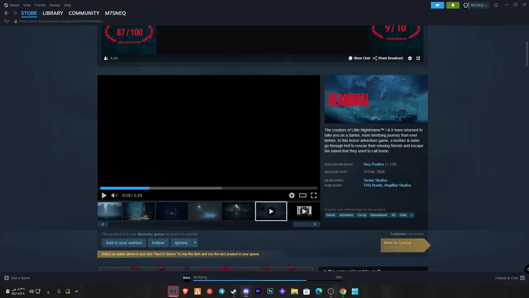This screenshot has height=298, width=529.
Task: Mute the trailer volume
Action: coord(114,195)
